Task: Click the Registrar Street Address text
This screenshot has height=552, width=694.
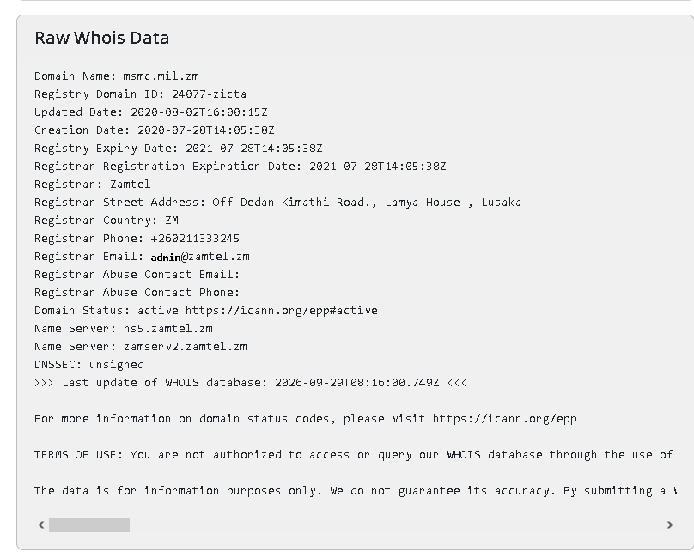Action: [278, 203]
